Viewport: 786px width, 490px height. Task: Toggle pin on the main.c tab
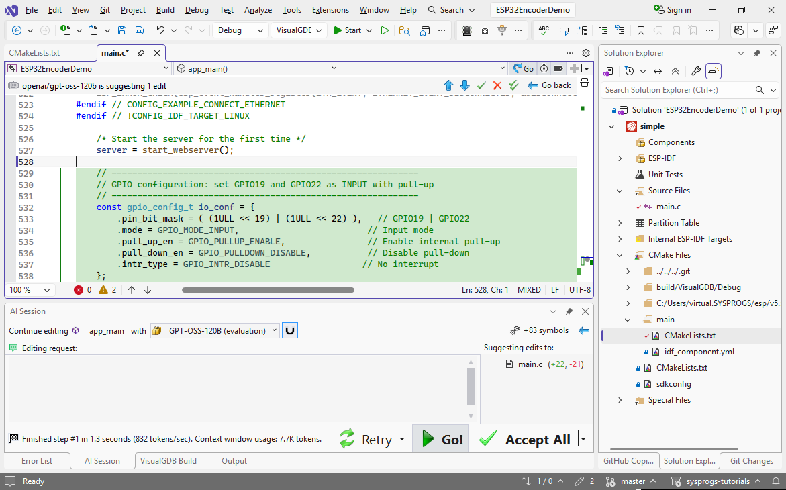point(141,53)
